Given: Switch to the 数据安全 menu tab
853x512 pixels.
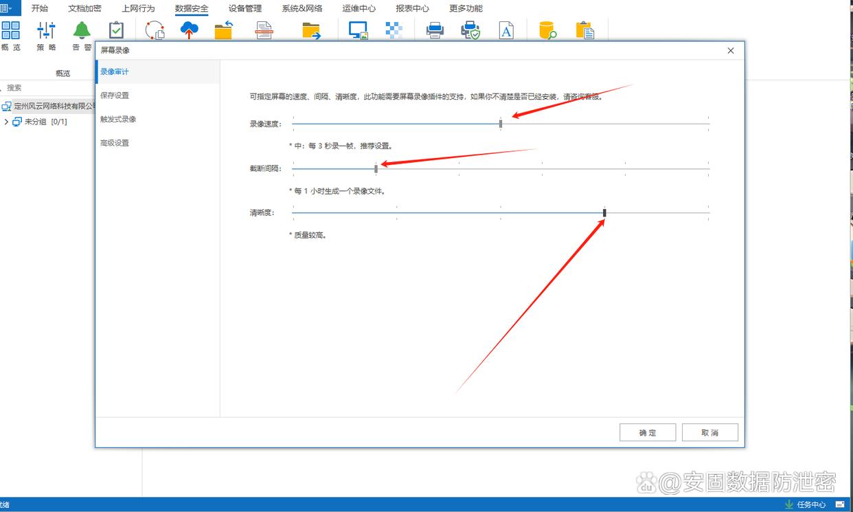Looking at the screenshot, I should [x=192, y=8].
